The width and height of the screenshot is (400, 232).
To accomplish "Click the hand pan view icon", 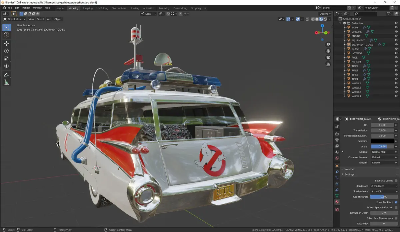I will [328, 51].
